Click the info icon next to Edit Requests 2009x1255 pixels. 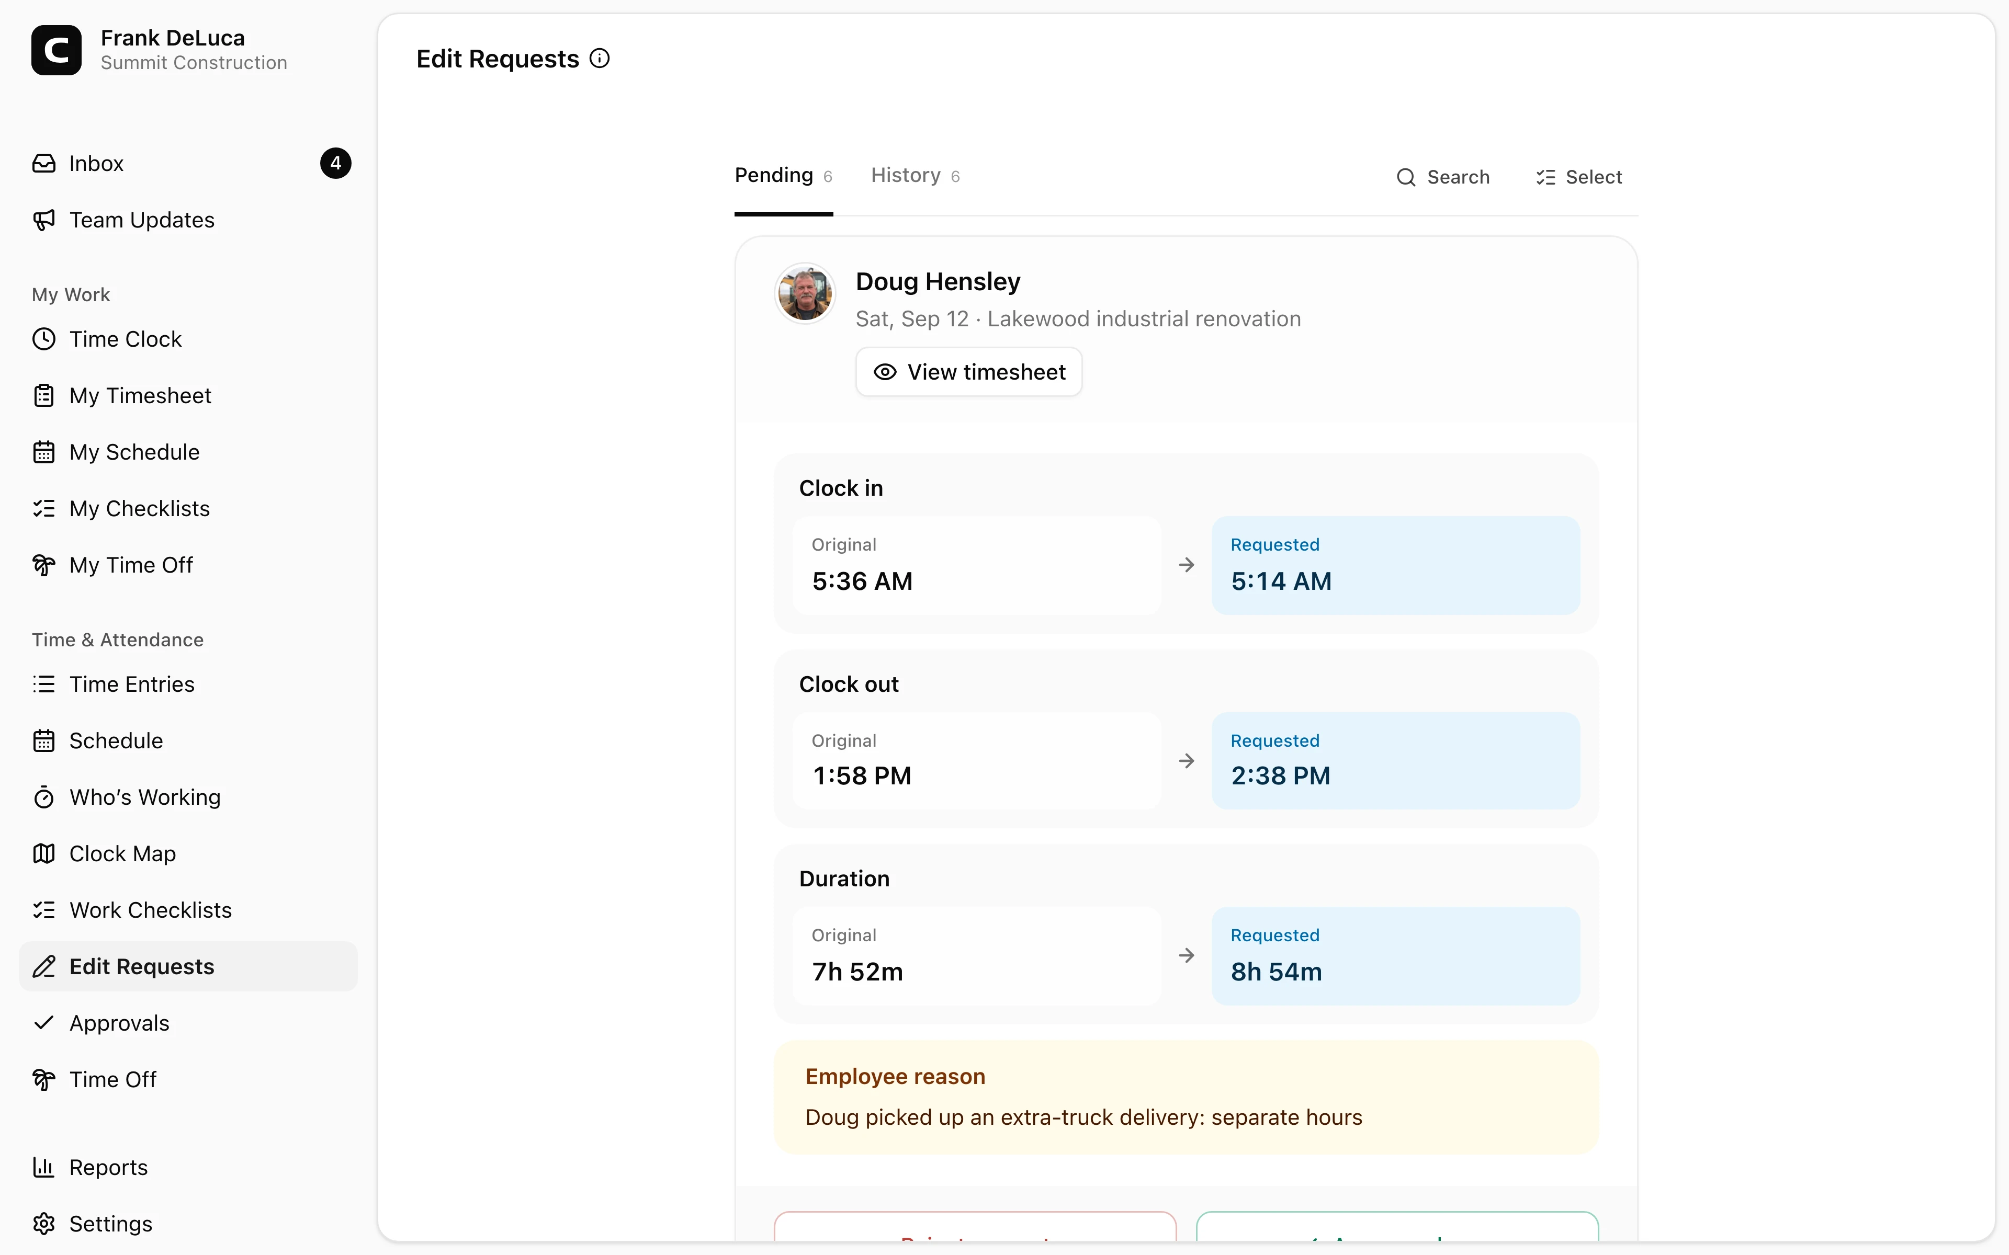[x=600, y=59]
